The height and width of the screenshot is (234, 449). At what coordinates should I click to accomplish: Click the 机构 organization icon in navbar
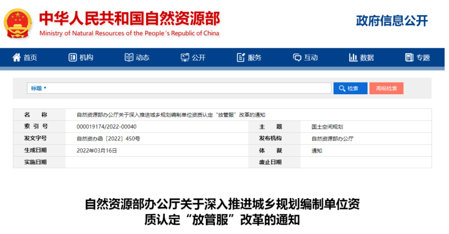pos(73,57)
